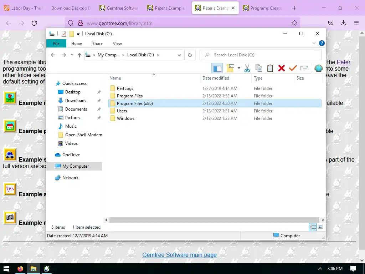Image resolution: width=365 pixels, height=274 pixels.
Task: Open the Gemtree Software main page link
Action: [x=180, y=255]
